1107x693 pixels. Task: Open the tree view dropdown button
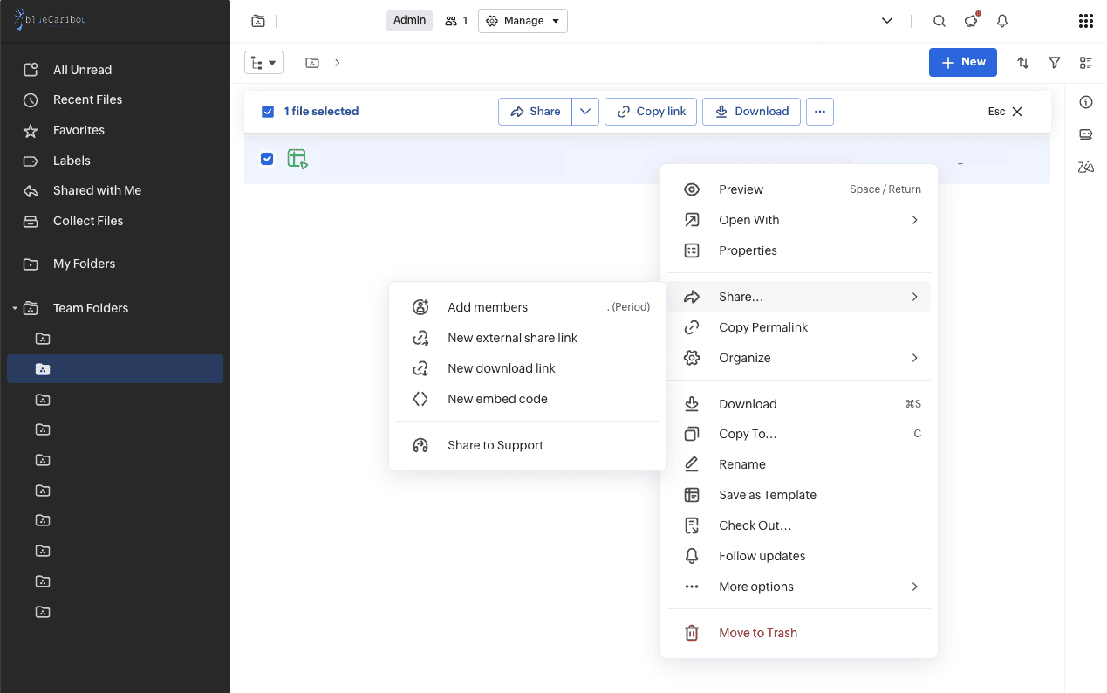[263, 63]
